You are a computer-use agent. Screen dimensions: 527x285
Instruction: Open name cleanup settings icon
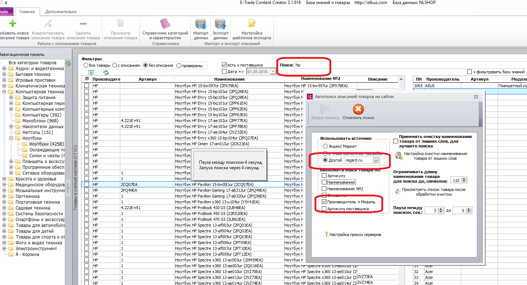399,156
